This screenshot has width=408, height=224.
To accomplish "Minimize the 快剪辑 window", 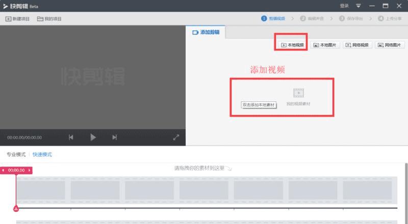I will 372,6.
